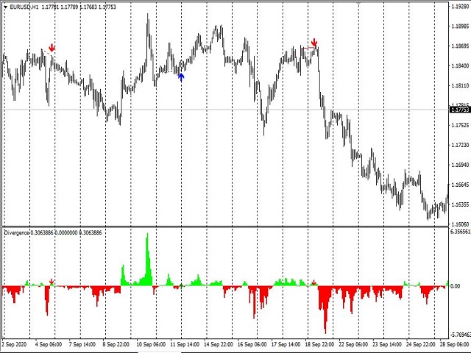Click the red sell arrow near 18 Sep

pos(314,43)
